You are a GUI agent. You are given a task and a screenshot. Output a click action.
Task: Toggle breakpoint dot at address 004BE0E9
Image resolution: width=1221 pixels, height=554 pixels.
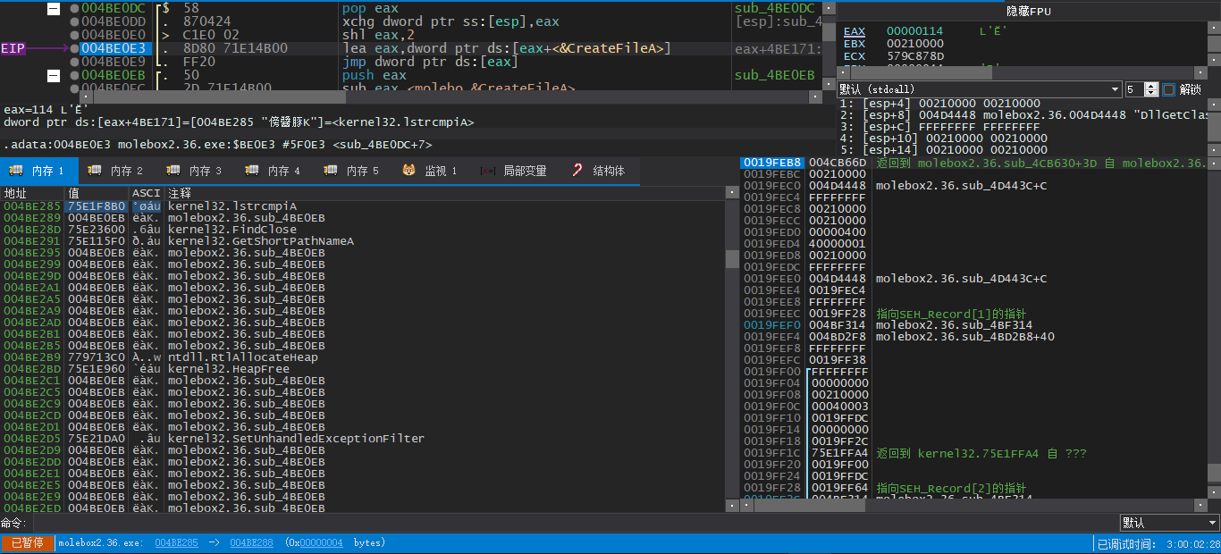(x=73, y=62)
